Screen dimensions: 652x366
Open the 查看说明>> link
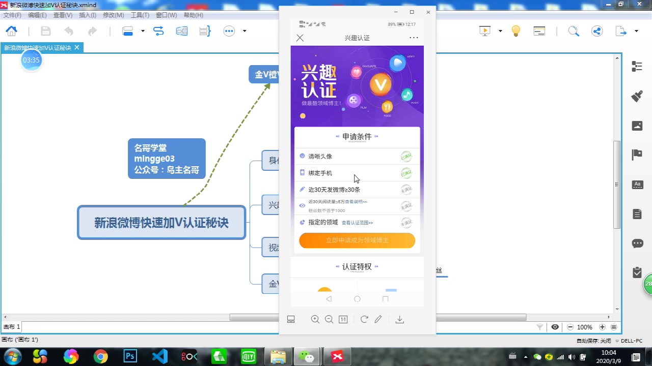[x=356, y=202]
